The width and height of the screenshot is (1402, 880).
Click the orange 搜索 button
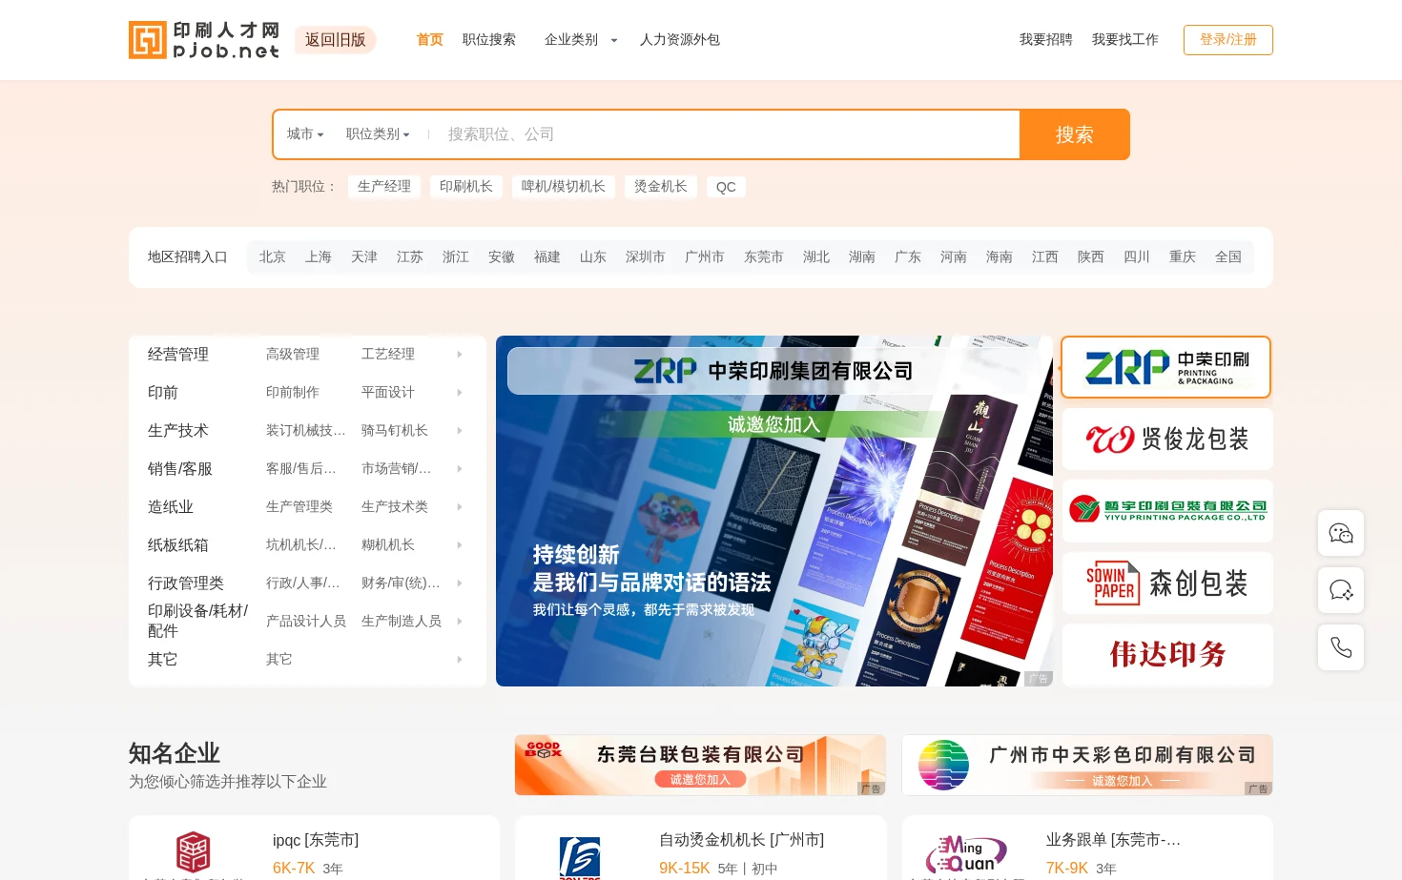(1075, 134)
